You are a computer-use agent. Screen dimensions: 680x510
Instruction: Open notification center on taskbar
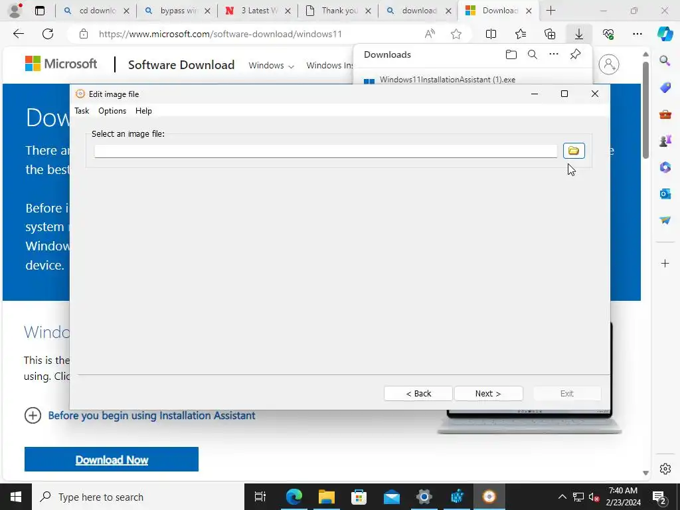(659, 497)
